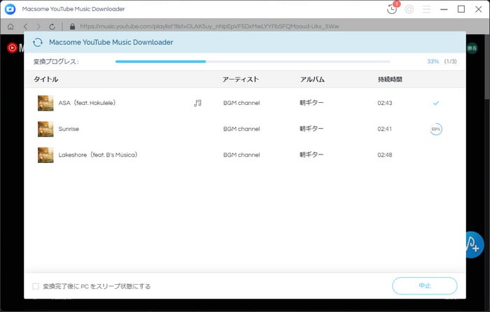This screenshot has width=490, height=312.
Task: Go forward with the right arrow icon
Action: (38, 27)
